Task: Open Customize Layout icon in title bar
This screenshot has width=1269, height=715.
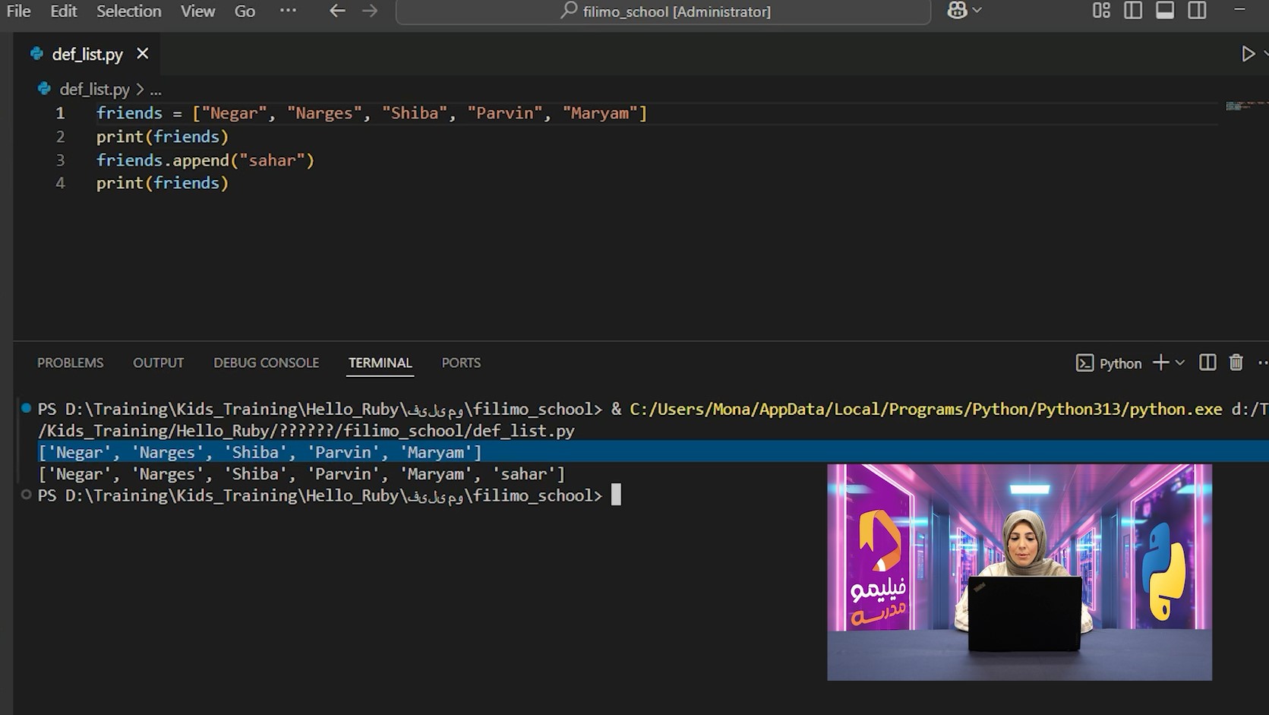Action: click(x=1100, y=11)
